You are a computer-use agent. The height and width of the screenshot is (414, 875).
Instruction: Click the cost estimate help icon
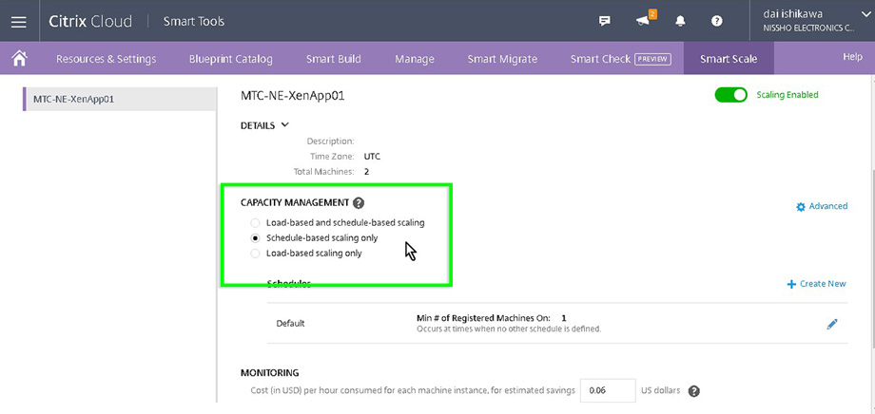[693, 391]
